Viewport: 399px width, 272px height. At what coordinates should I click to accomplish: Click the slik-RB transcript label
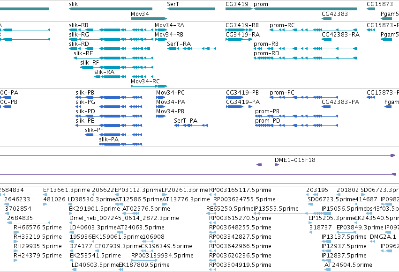click(78, 25)
